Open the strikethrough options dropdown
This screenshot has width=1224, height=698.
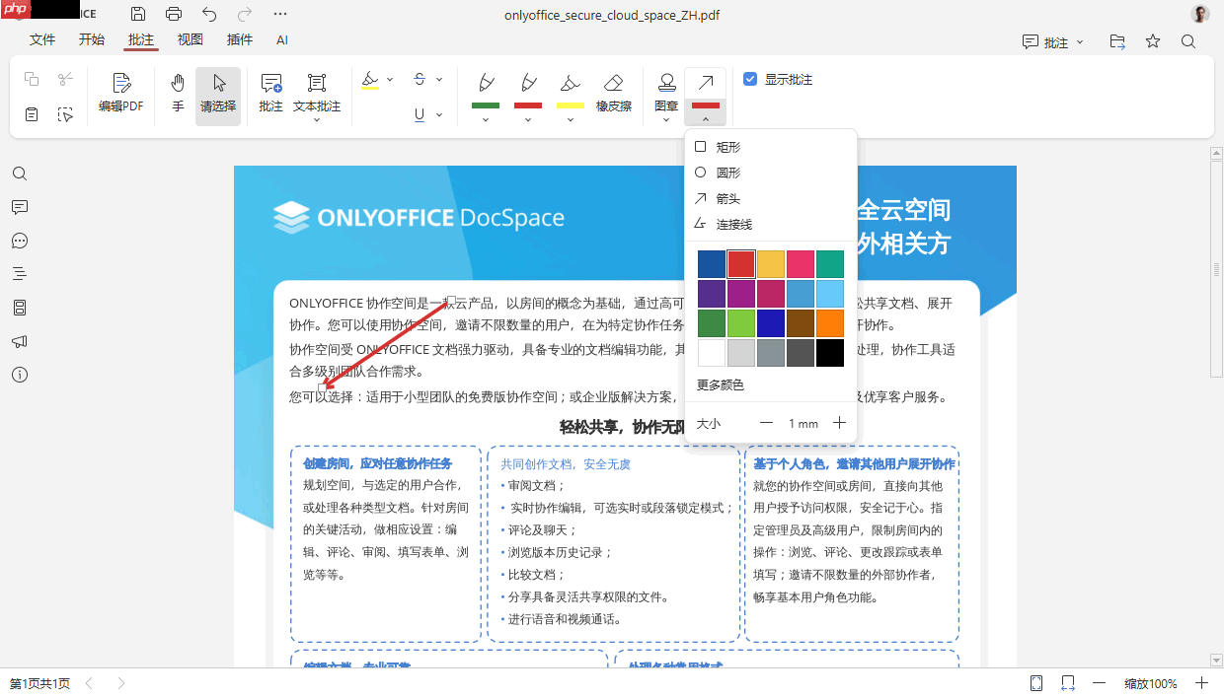tap(440, 79)
